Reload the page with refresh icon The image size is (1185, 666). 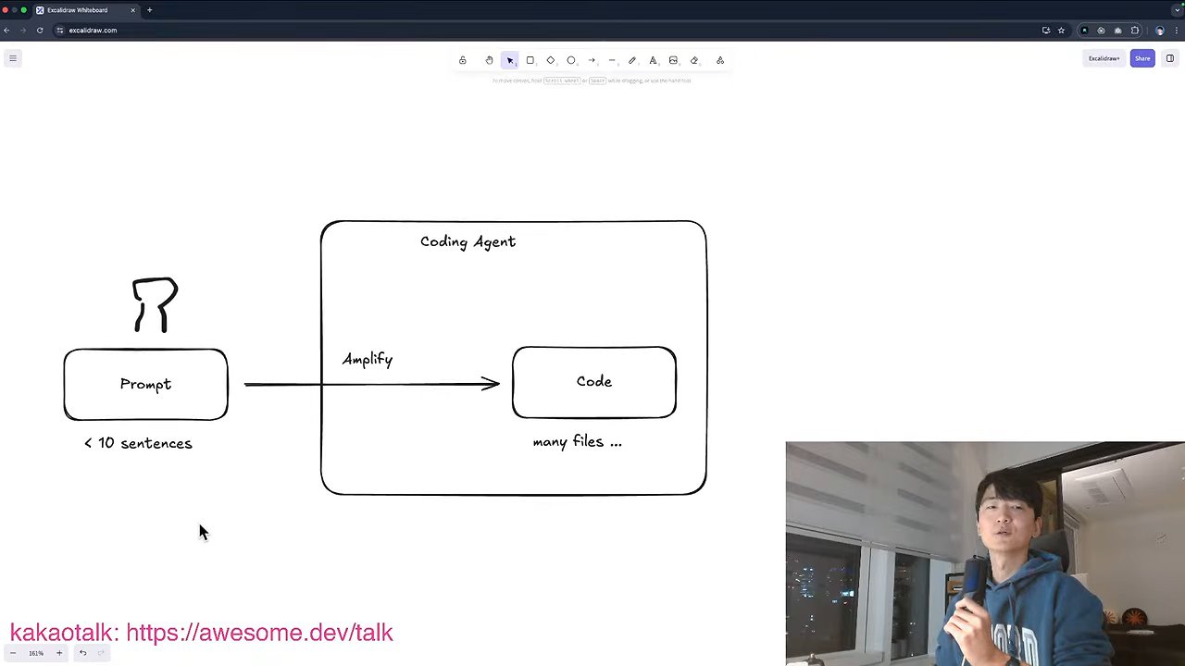tap(40, 31)
